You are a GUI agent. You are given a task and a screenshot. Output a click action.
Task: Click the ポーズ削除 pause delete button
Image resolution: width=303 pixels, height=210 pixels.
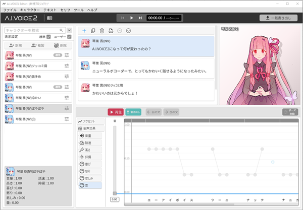coord(290,112)
